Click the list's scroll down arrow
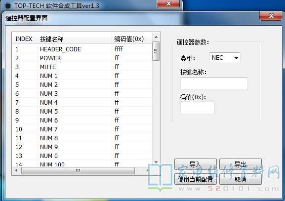Image resolution: width=285 pixels, height=201 pixels. tap(156, 162)
